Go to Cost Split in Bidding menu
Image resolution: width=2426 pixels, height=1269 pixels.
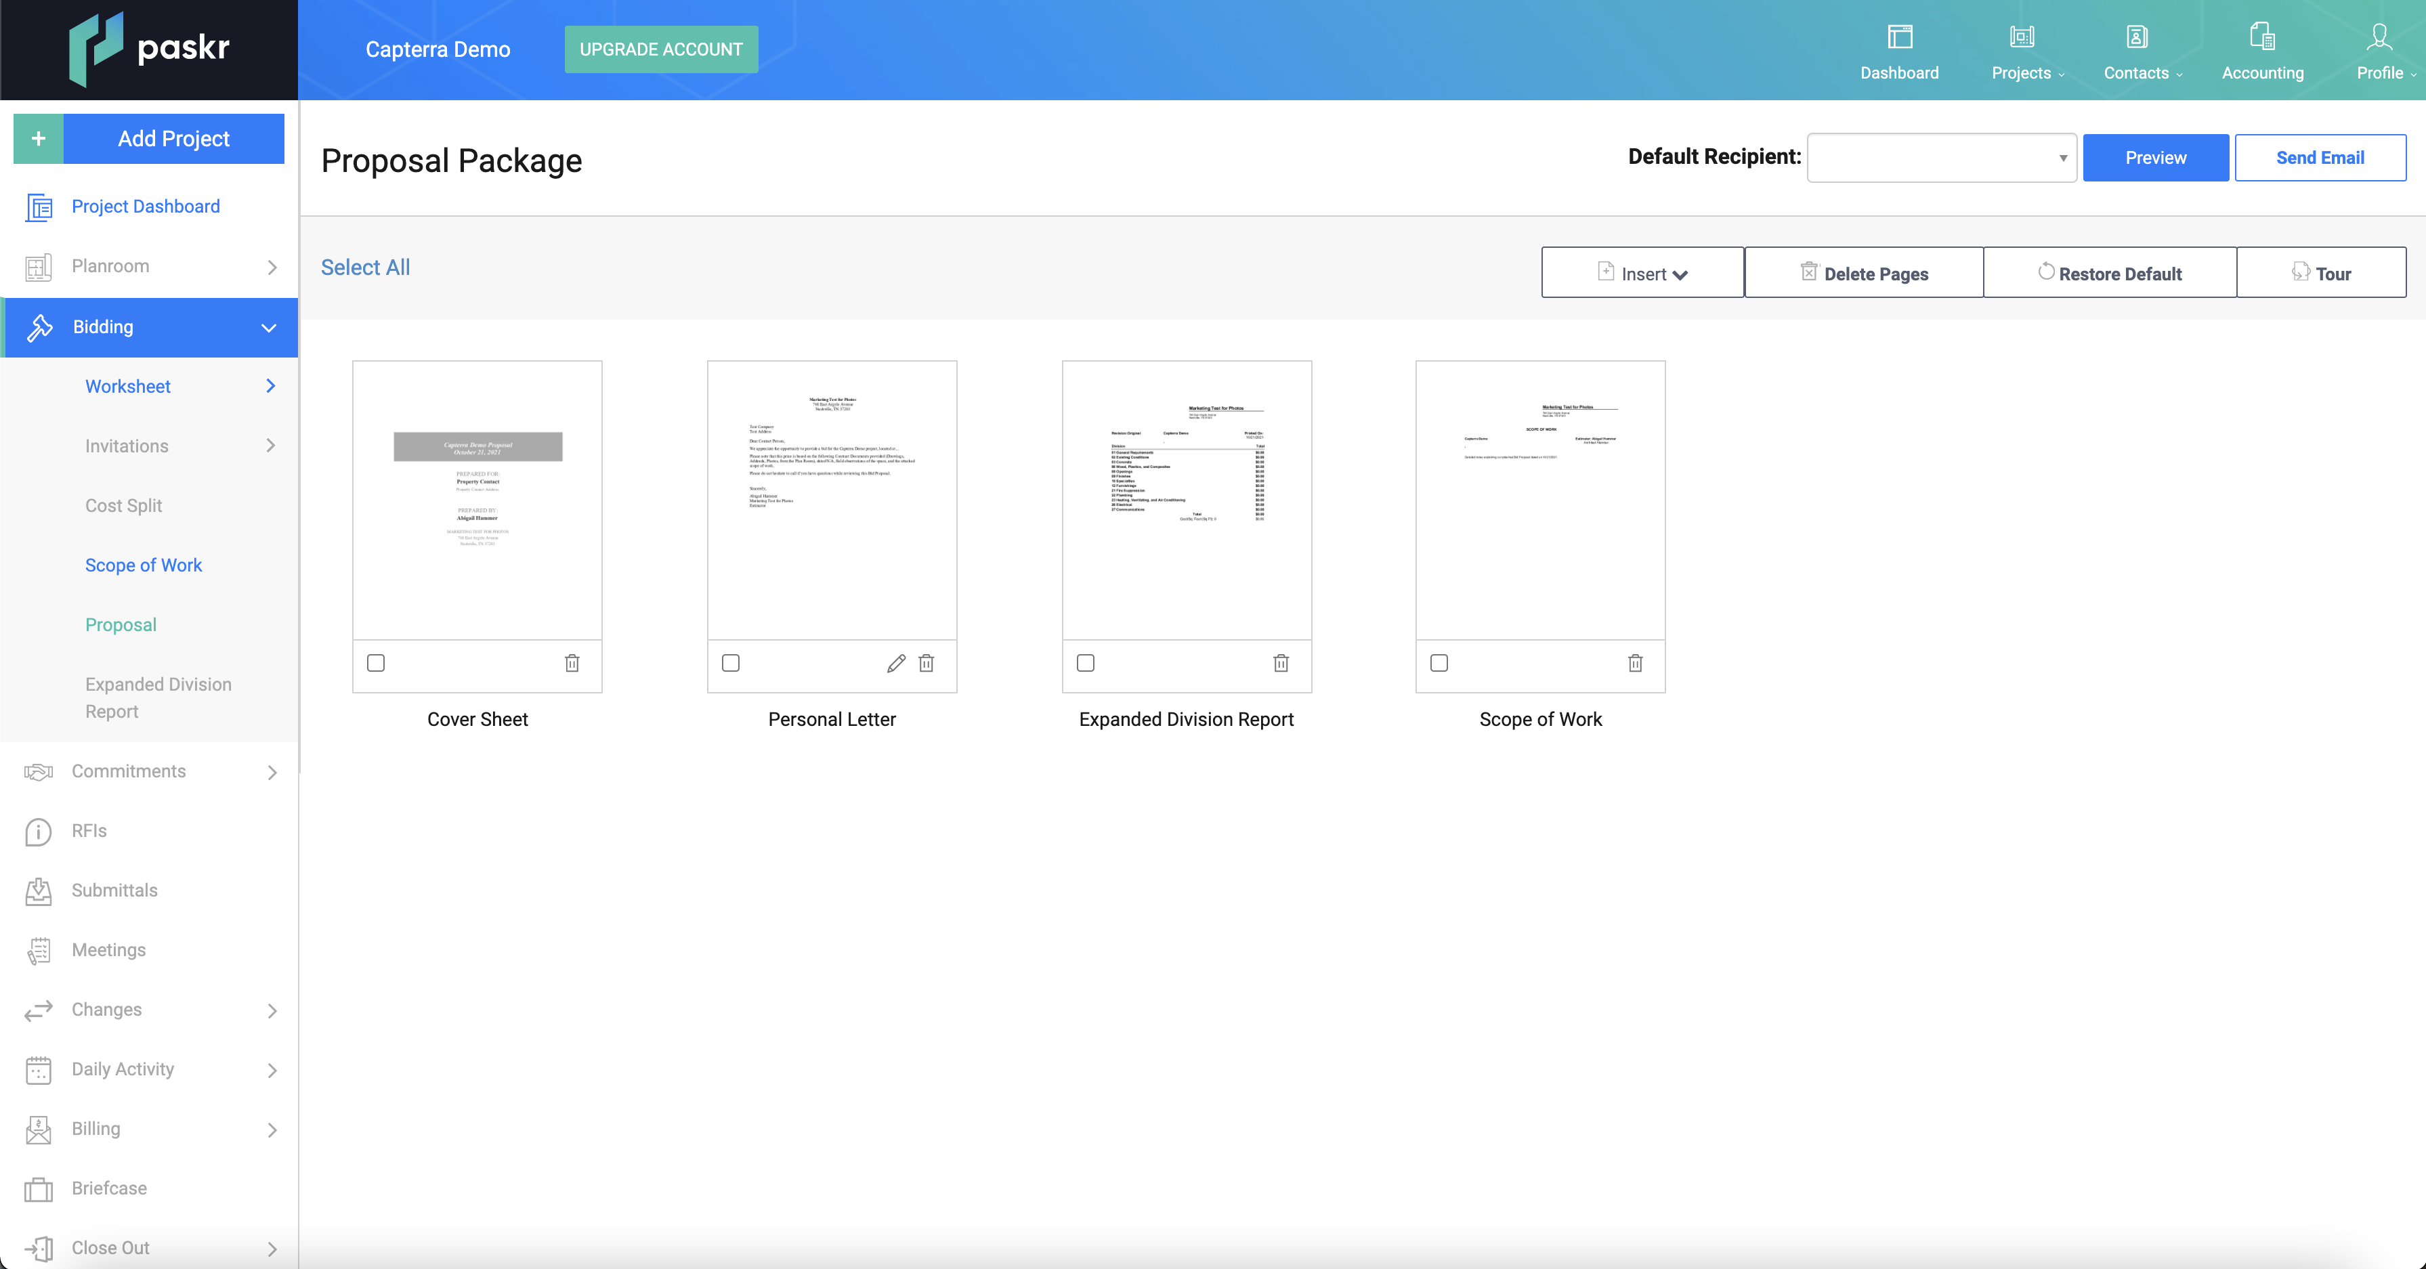point(123,506)
